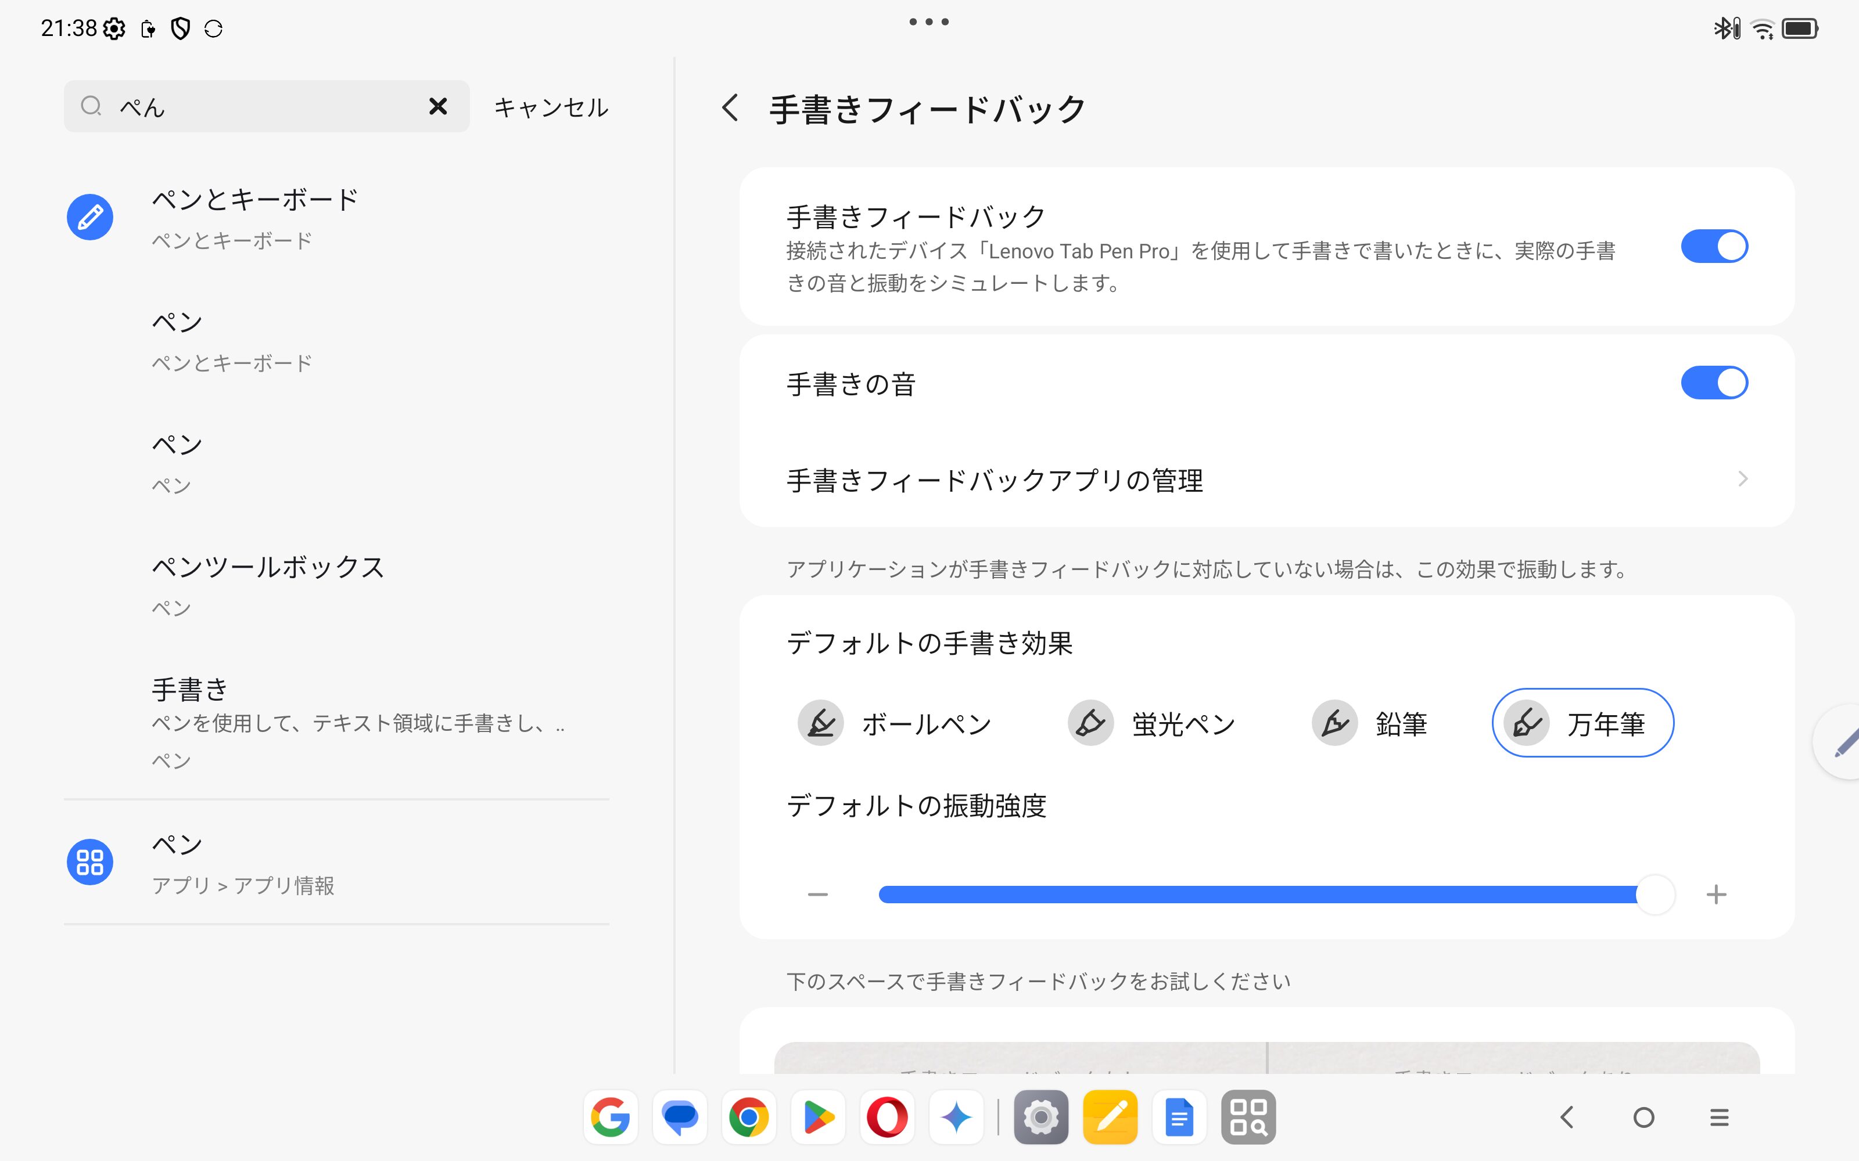Tap the キャンセル button

tap(551, 107)
